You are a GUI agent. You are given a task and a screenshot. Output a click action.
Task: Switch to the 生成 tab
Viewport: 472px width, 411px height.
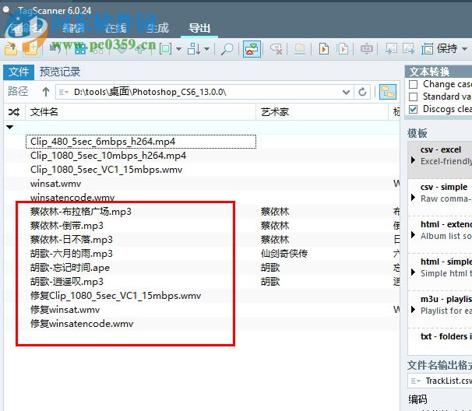click(157, 28)
